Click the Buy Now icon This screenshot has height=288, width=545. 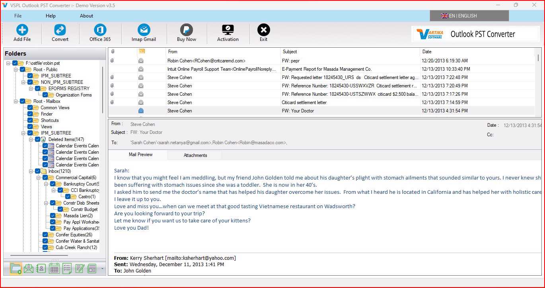(x=187, y=30)
